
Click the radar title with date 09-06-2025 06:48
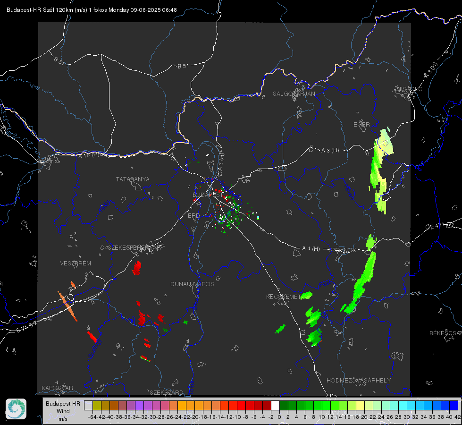click(92, 10)
